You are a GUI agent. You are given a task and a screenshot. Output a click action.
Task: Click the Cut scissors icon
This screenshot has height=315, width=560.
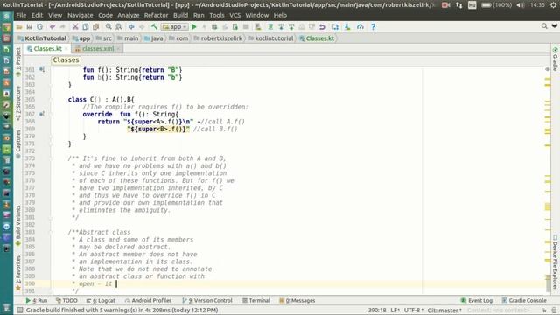(x=75, y=27)
